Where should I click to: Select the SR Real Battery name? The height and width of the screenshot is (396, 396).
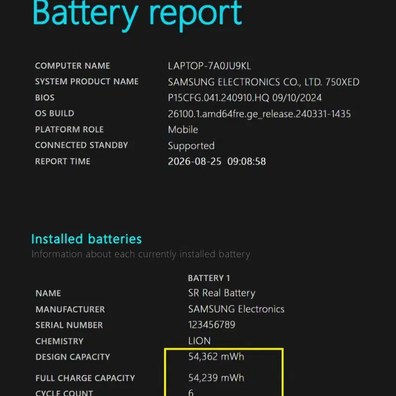tap(221, 293)
